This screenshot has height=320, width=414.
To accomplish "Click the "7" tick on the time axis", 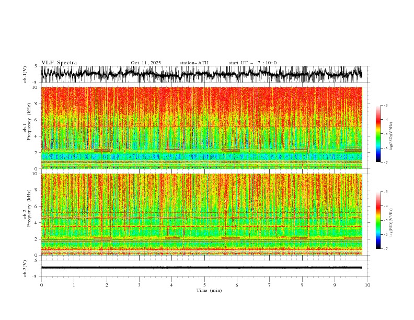I will tap(270, 285).
